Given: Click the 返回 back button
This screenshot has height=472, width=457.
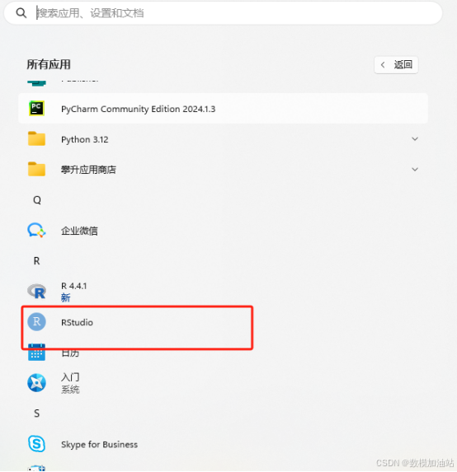Looking at the screenshot, I should coord(396,65).
